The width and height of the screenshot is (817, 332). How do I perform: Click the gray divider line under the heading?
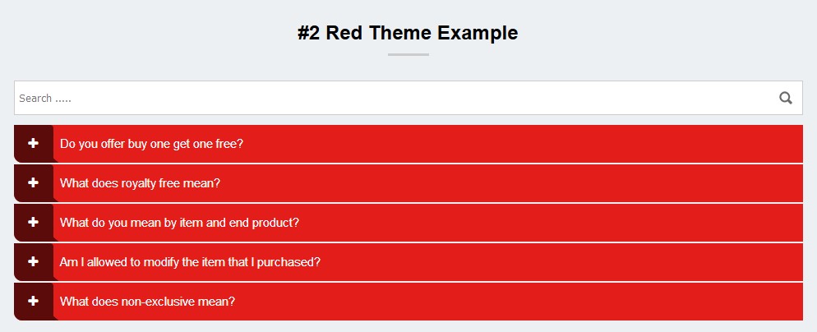click(x=408, y=55)
